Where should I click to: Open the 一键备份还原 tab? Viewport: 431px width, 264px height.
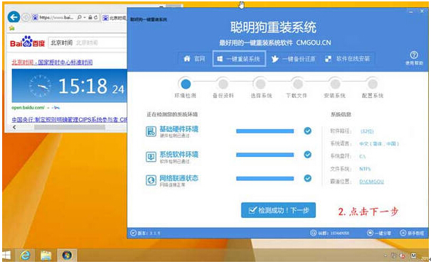[x=293, y=59]
